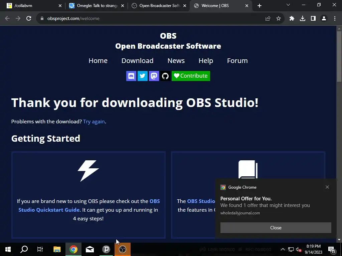Switch to the Omegle tab

pos(97,6)
